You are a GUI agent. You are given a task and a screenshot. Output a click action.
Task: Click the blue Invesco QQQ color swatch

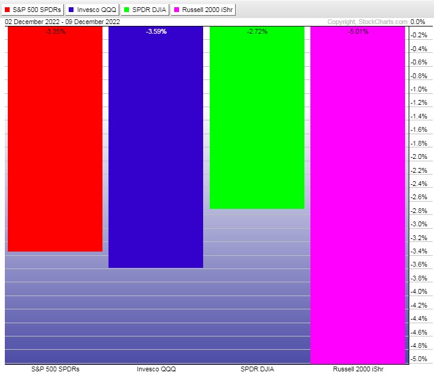(x=71, y=10)
